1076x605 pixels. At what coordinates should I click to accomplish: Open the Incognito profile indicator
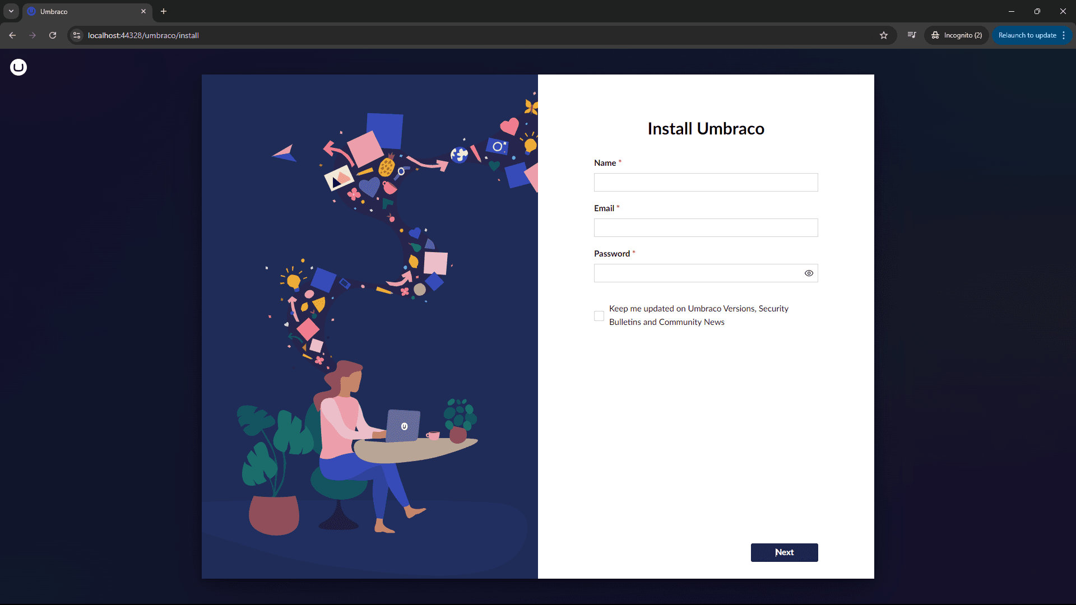957,35
